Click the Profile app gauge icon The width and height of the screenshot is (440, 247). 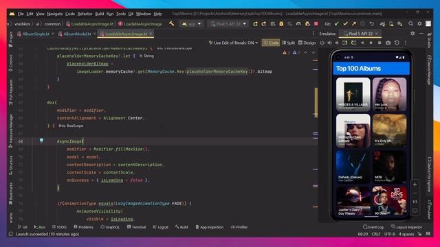pyautogui.click(x=298, y=24)
